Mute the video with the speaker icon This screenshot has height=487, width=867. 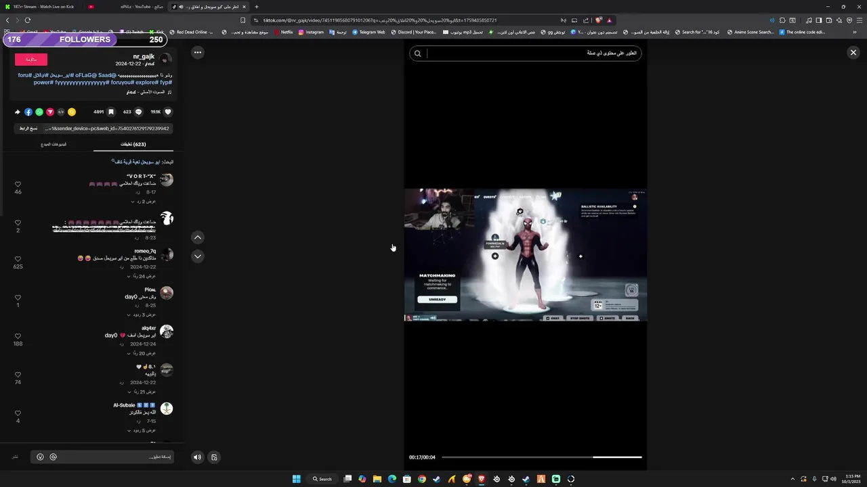click(x=197, y=457)
